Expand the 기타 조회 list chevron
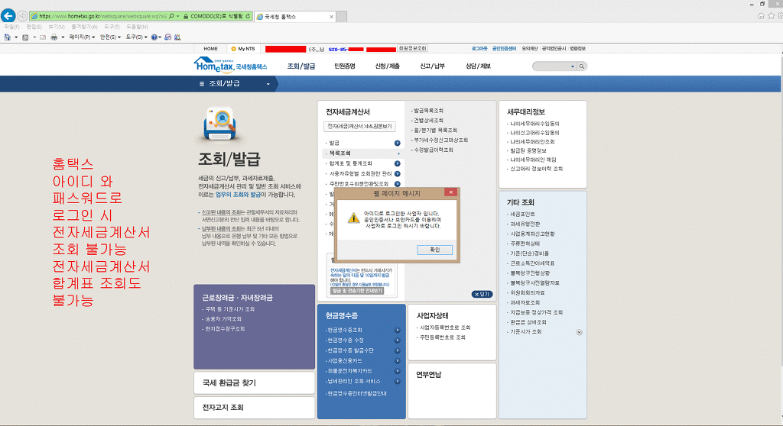The image size is (783, 426). [x=579, y=332]
